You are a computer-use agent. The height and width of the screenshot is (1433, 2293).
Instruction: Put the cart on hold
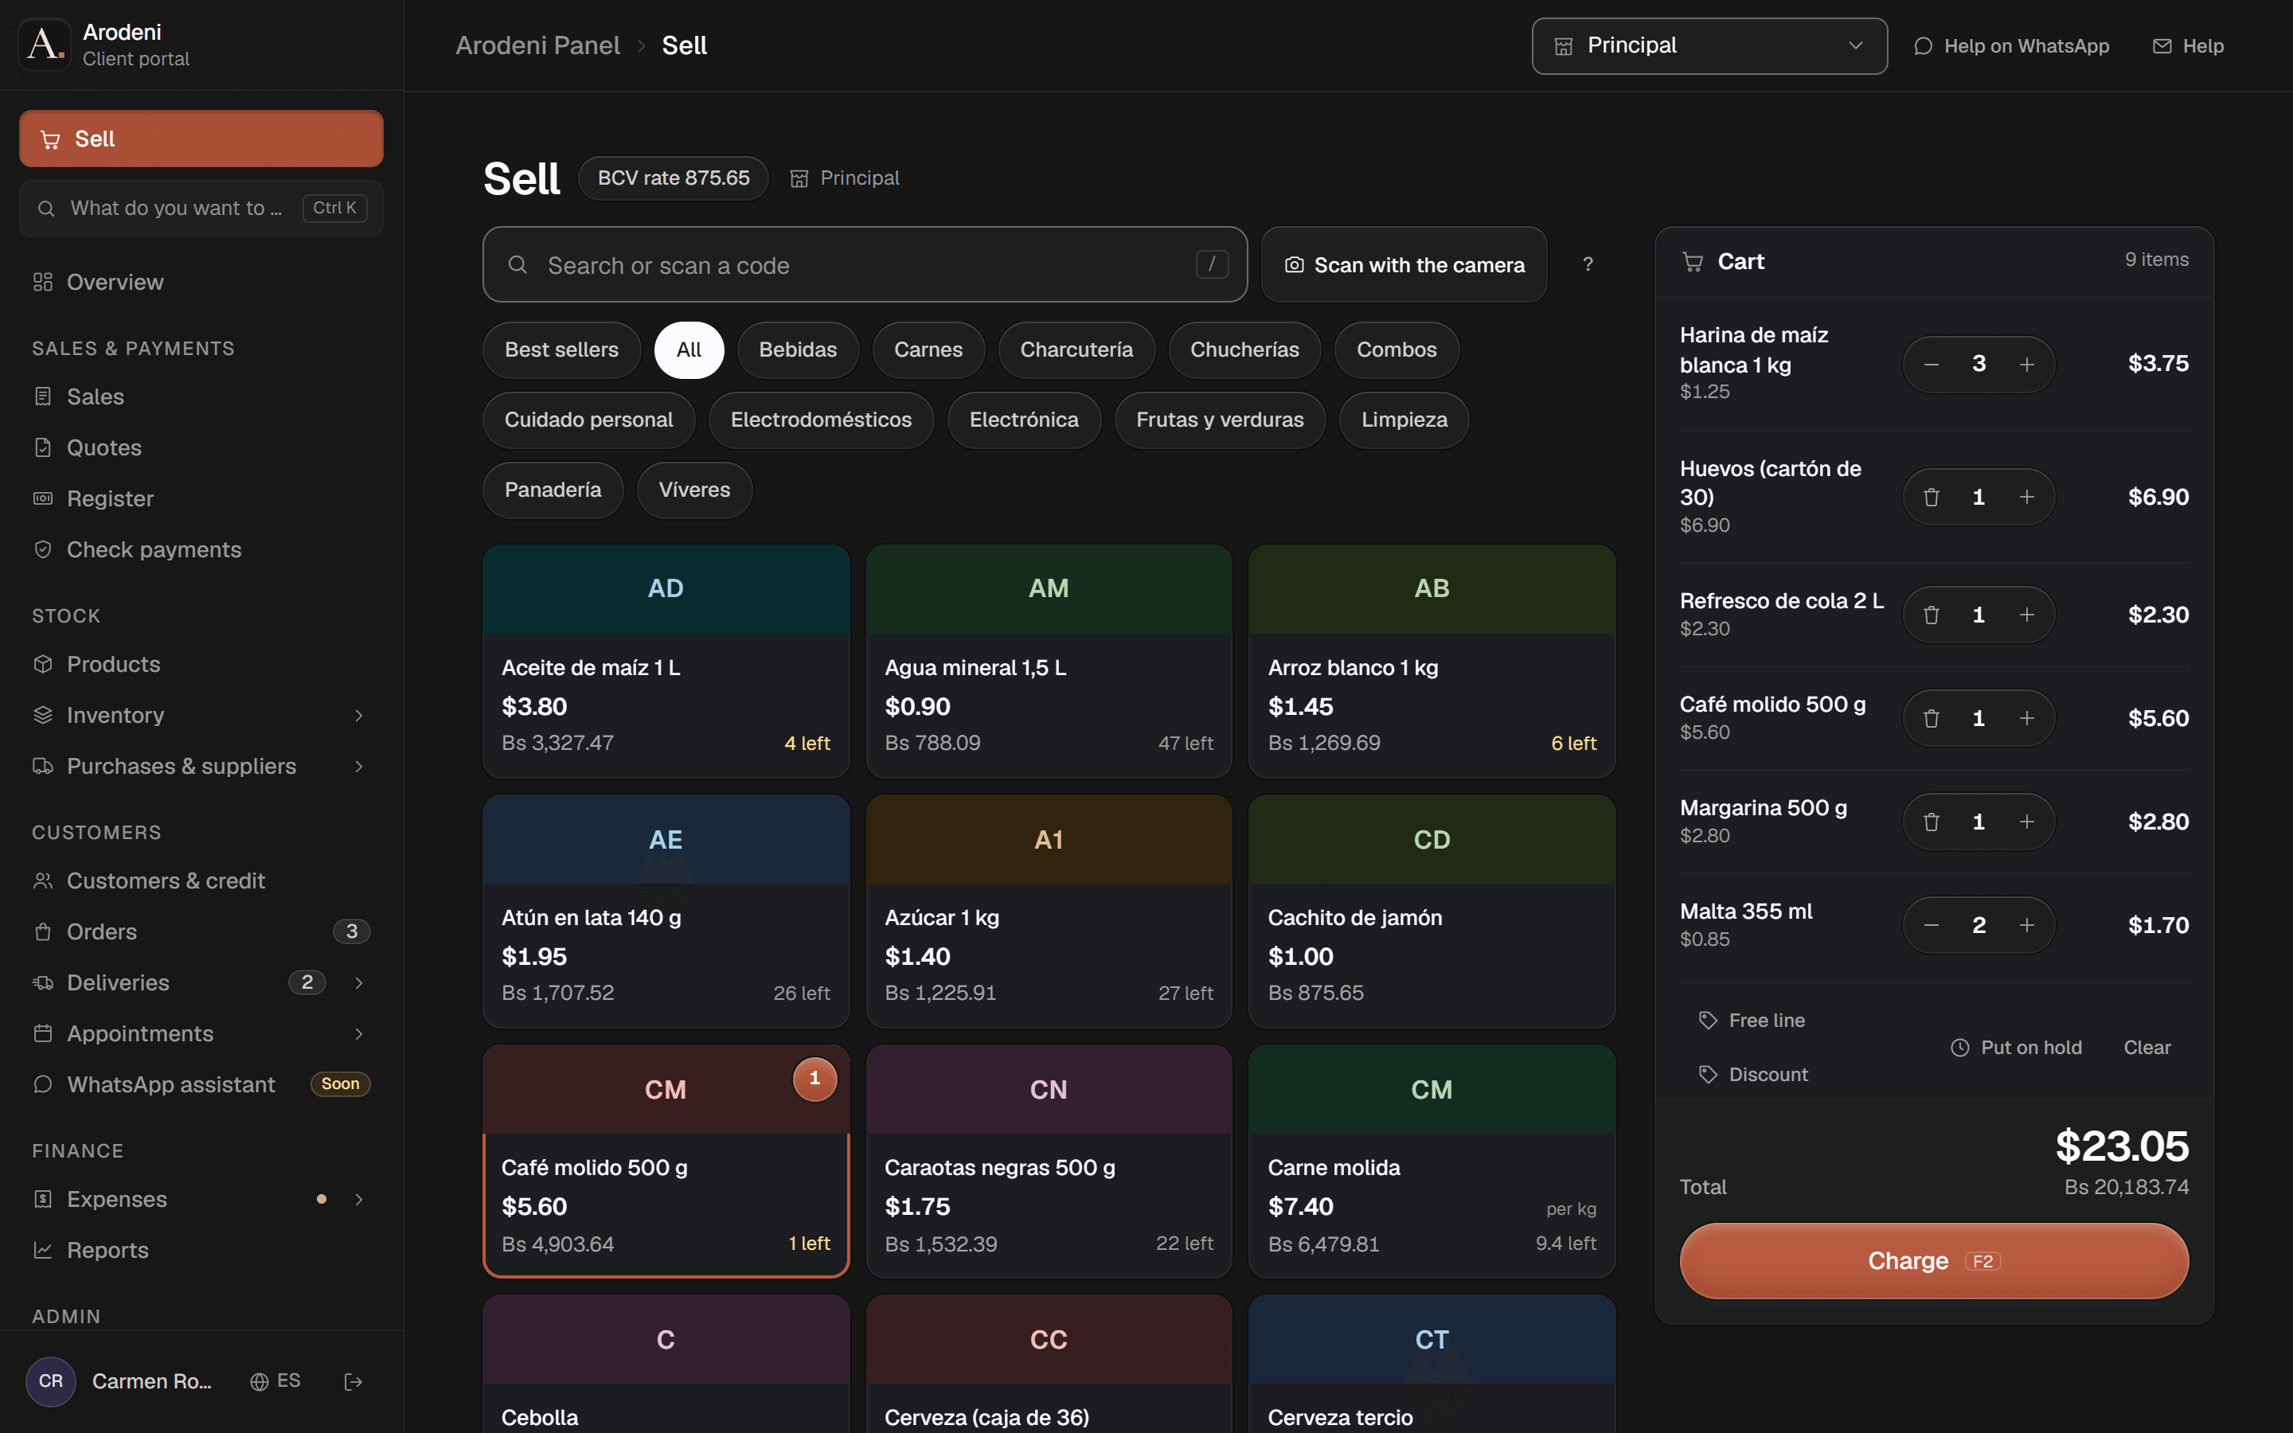[2016, 1047]
